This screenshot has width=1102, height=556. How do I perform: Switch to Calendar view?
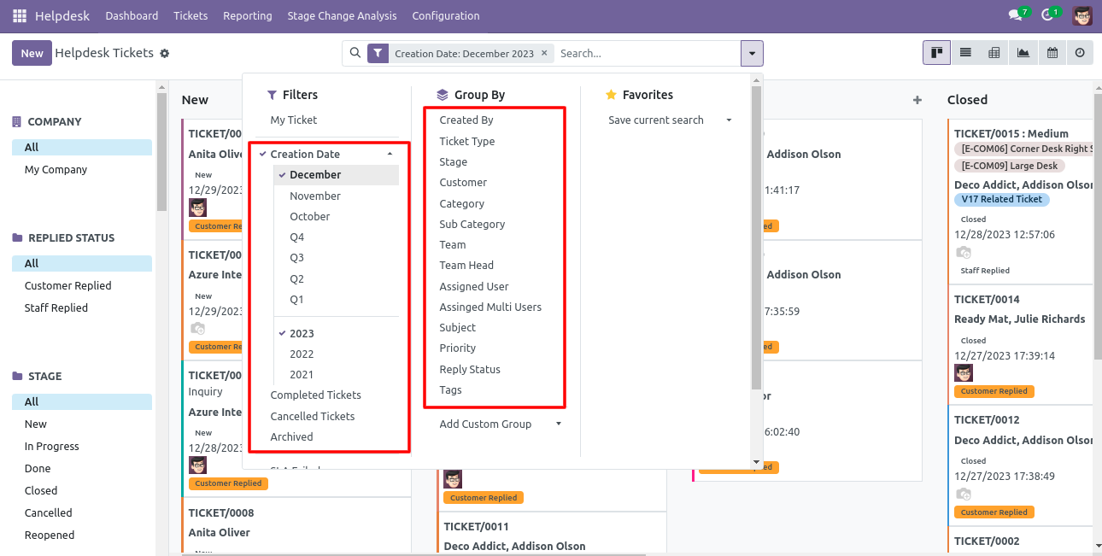click(x=1052, y=53)
